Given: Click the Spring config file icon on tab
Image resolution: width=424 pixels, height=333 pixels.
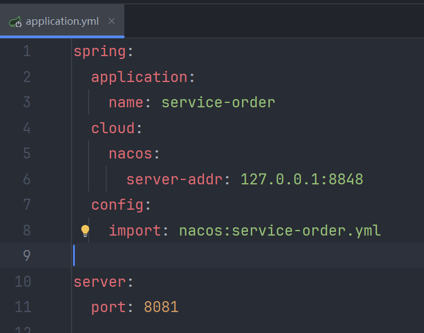Looking at the screenshot, I should [15, 21].
